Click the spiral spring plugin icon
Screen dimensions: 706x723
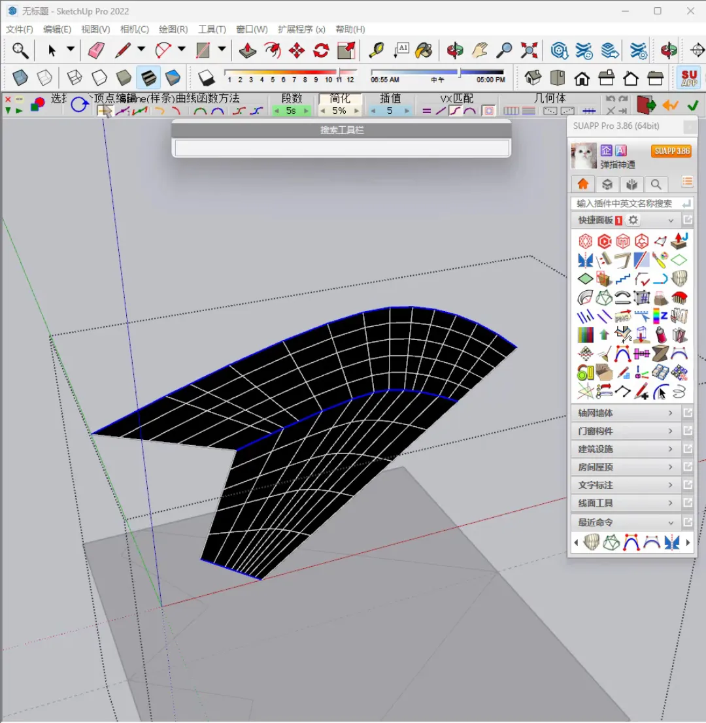(679, 392)
